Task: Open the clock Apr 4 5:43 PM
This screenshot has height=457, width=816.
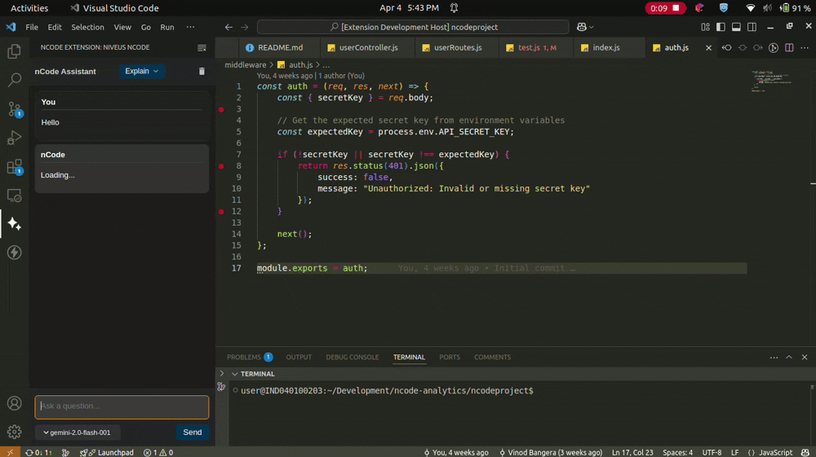Action: [x=409, y=8]
